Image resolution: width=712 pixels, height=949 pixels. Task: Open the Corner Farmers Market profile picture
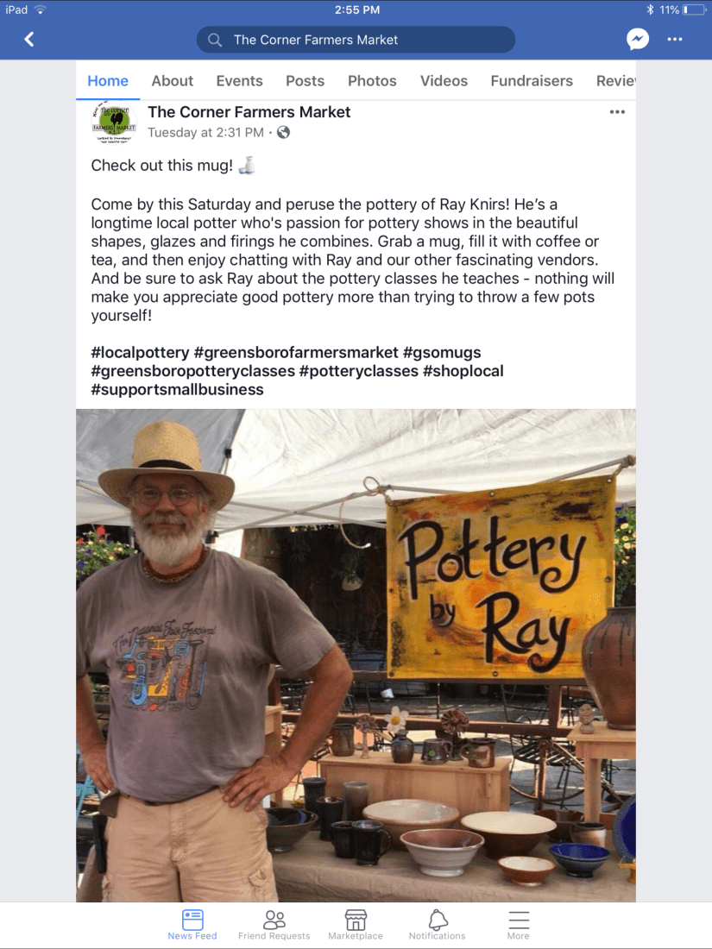pyautogui.click(x=113, y=123)
